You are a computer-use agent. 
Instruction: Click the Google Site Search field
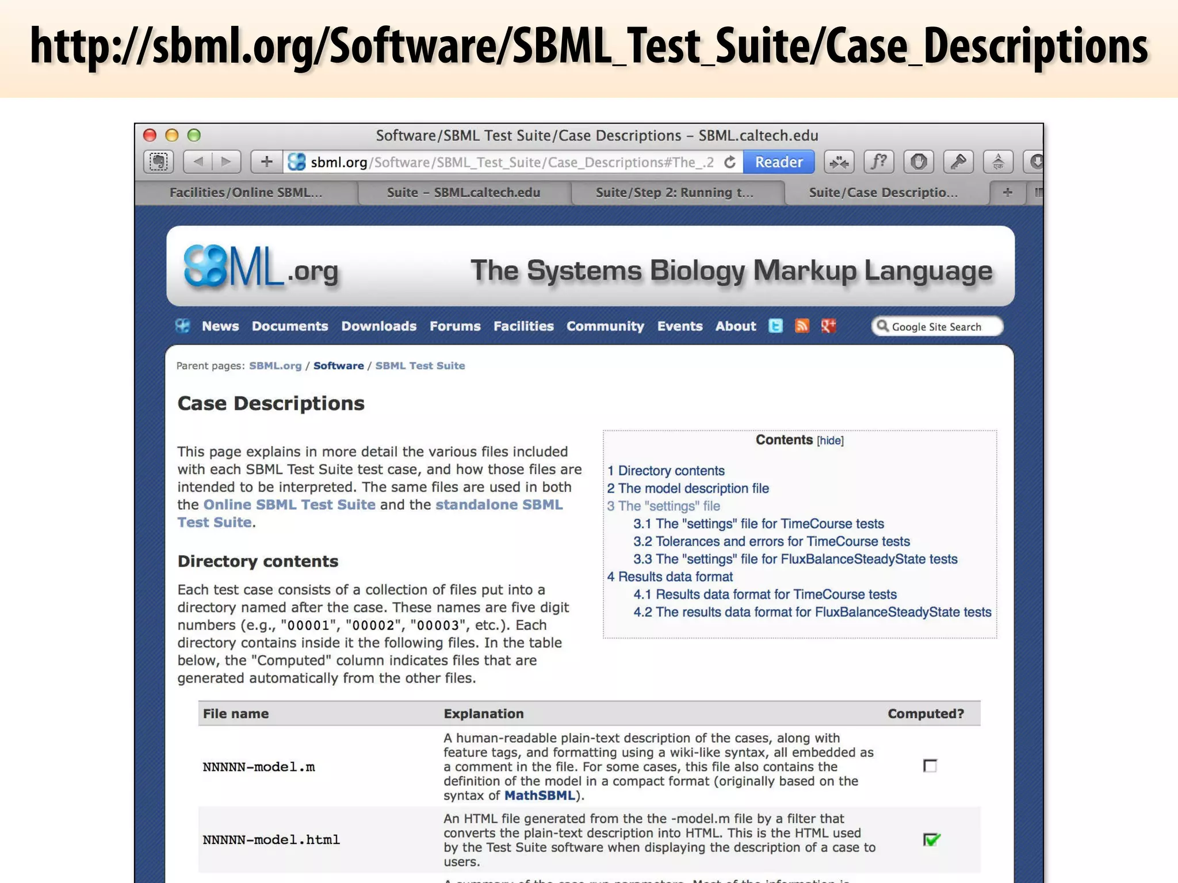click(x=938, y=327)
